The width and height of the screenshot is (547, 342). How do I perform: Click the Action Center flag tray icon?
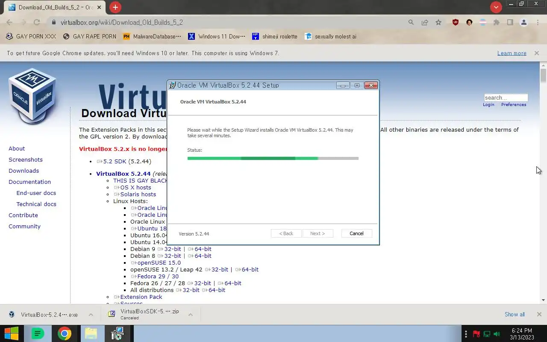[x=476, y=334]
